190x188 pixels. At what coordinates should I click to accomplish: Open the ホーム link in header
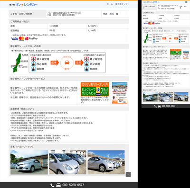pyautogui.click(x=110, y=4)
